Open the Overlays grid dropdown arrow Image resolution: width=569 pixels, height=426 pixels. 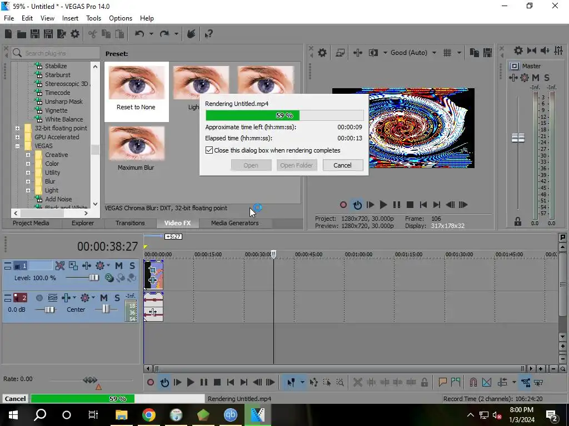click(459, 53)
